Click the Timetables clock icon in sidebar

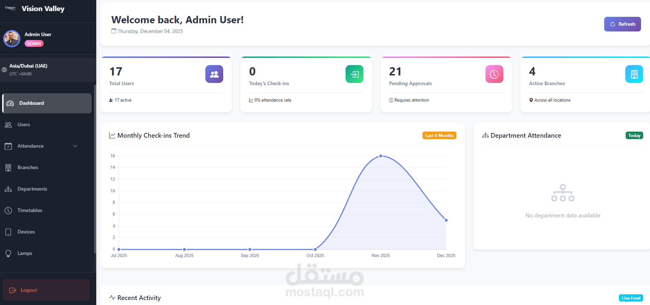(x=8, y=211)
